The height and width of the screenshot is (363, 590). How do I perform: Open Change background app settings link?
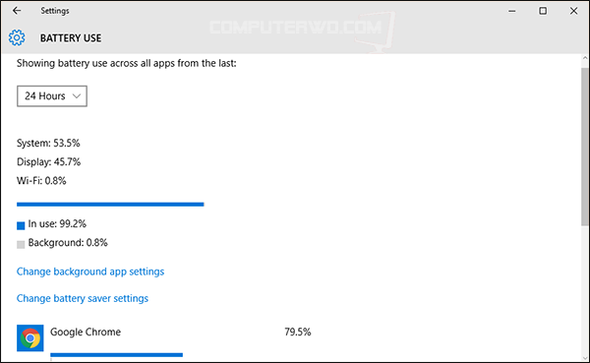click(90, 272)
